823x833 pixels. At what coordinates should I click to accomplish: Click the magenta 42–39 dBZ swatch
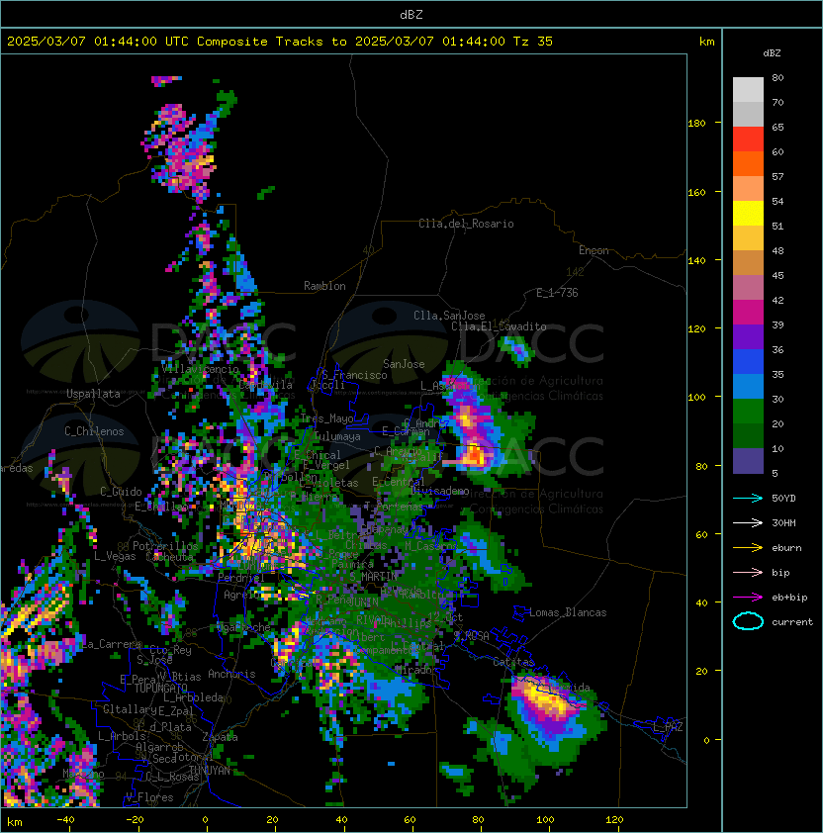pyautogui.click(x=748, y=312)
